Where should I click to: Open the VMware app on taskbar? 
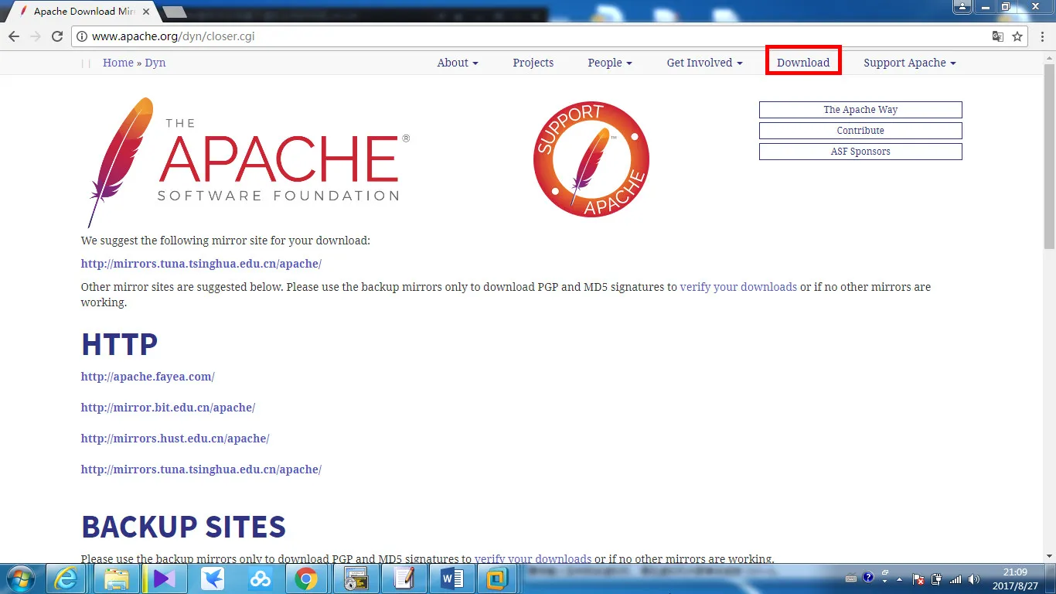(x=497, y=579)
